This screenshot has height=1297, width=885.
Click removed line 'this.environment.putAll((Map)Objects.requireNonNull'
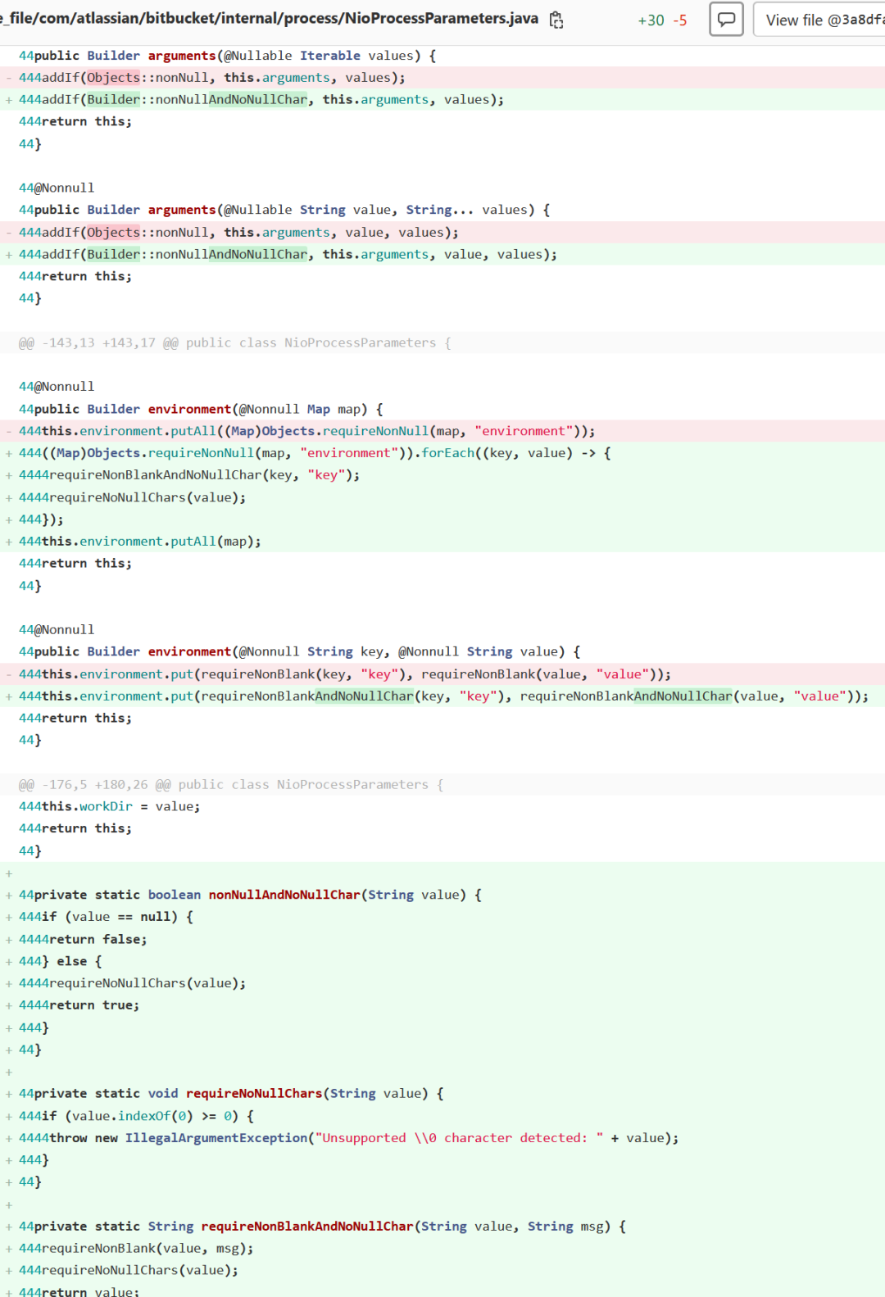point(442,431)
